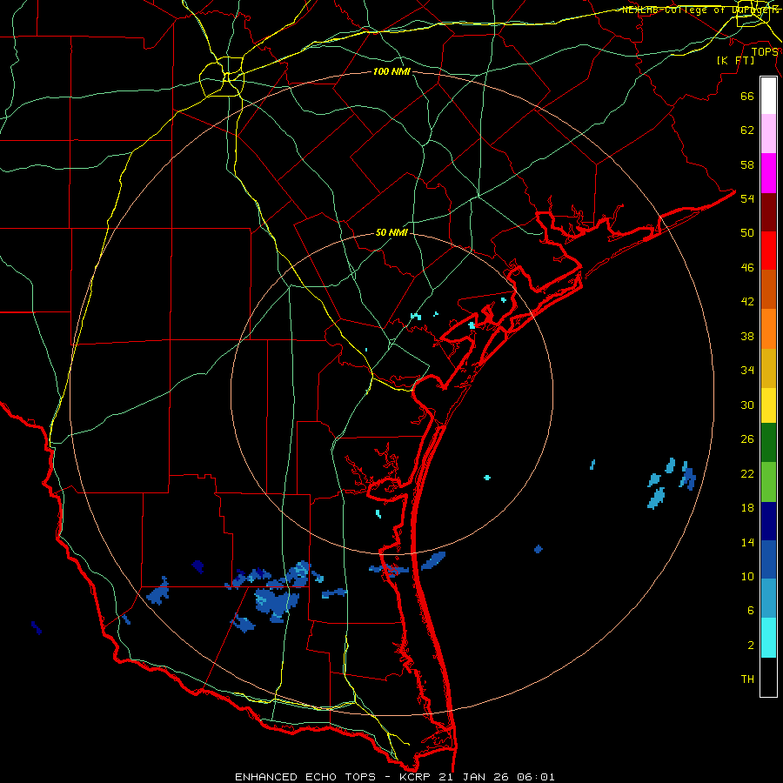Click the '50 NMI' range ring label
Image resolution: width=783 pixels, height=783 pixels.
pos(391,232)
